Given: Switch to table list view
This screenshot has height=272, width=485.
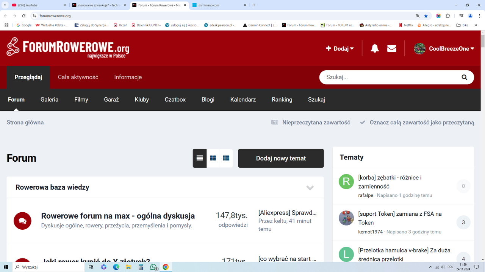Looking at the screenshot, I should (200, 158).
